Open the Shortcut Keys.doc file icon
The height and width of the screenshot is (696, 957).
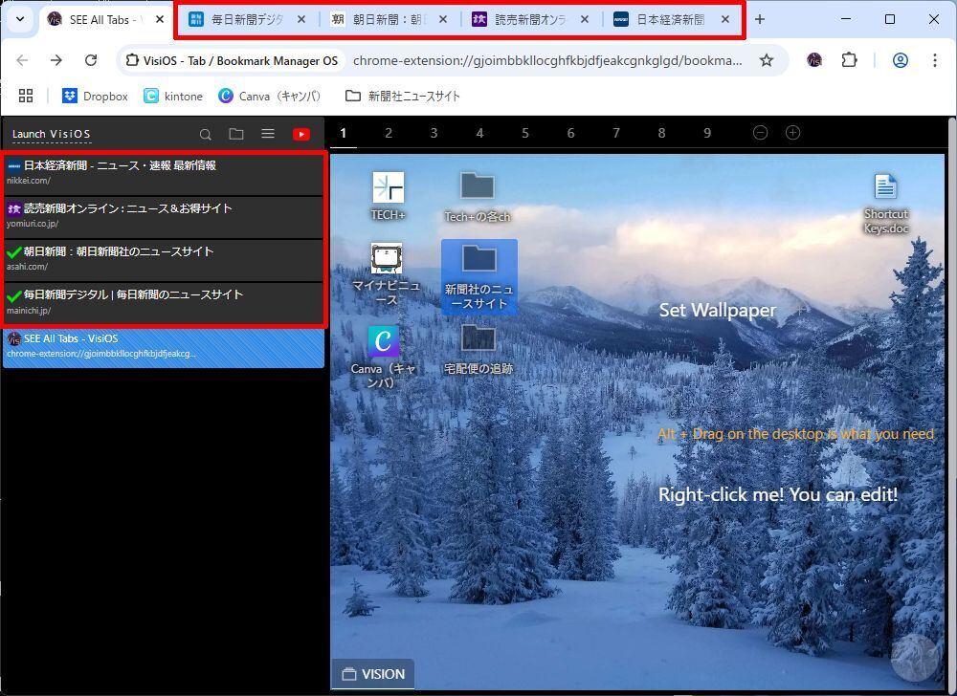coord(885,204)
